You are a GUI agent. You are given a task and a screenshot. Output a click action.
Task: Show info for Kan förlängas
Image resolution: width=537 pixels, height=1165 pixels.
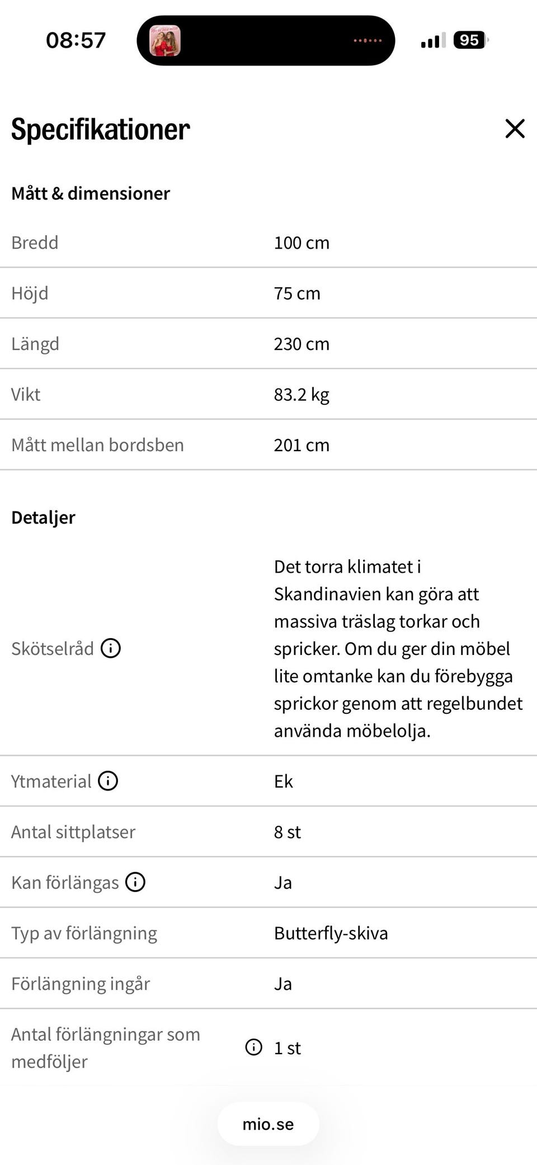point(135,882)
